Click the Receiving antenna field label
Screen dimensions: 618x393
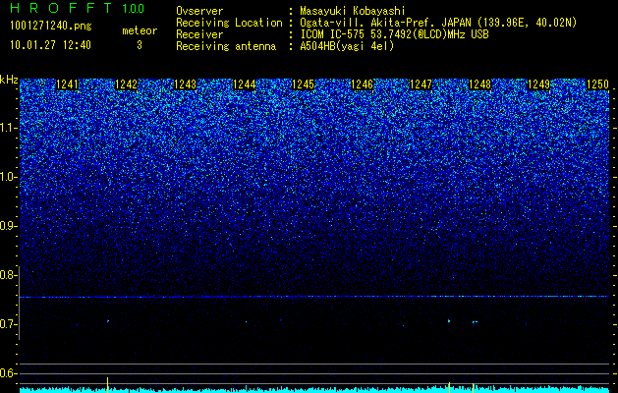226,46
